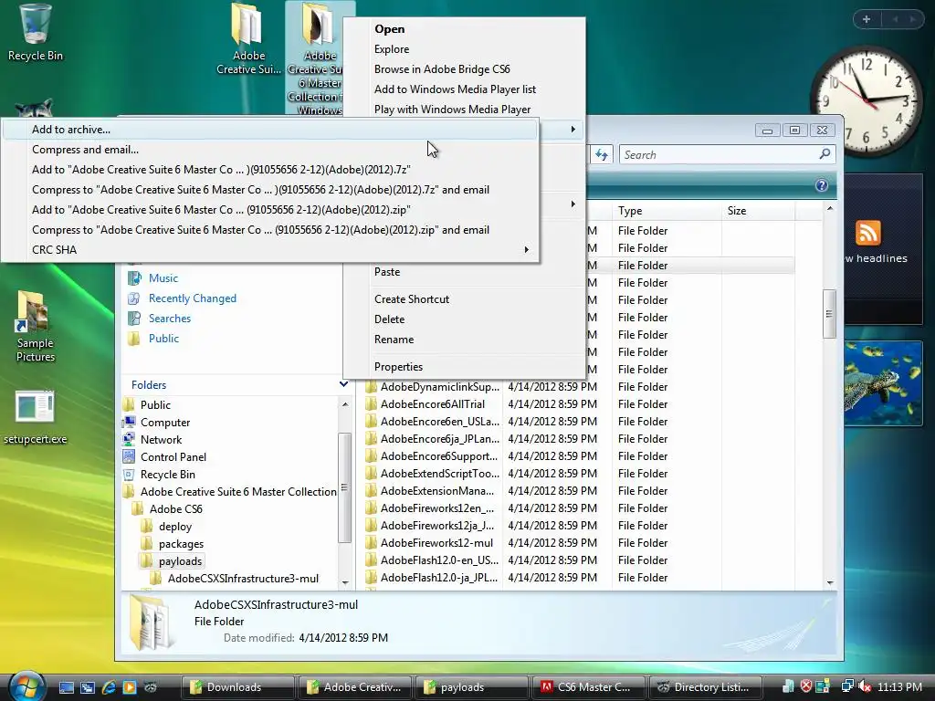935x701 pixels.
Task: Select Network in the folder tree
Action: pos(161,440)
